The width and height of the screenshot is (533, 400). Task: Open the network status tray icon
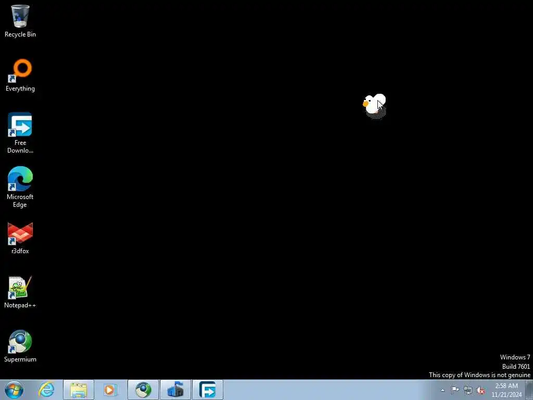click(x=468, y=390)
